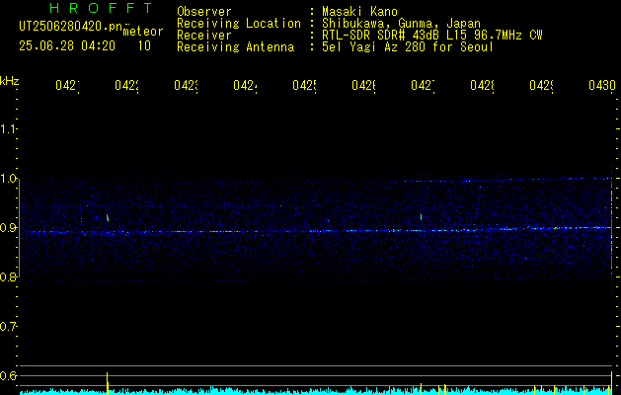Click the 0424 time marker
Image resolution: width=621 pixels, height=395 pixels.
coord(245,86)
